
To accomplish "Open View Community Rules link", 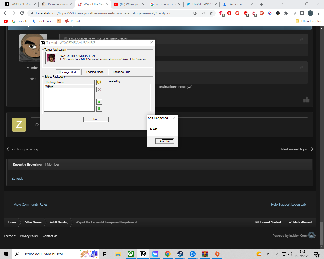I will point(31,204).
